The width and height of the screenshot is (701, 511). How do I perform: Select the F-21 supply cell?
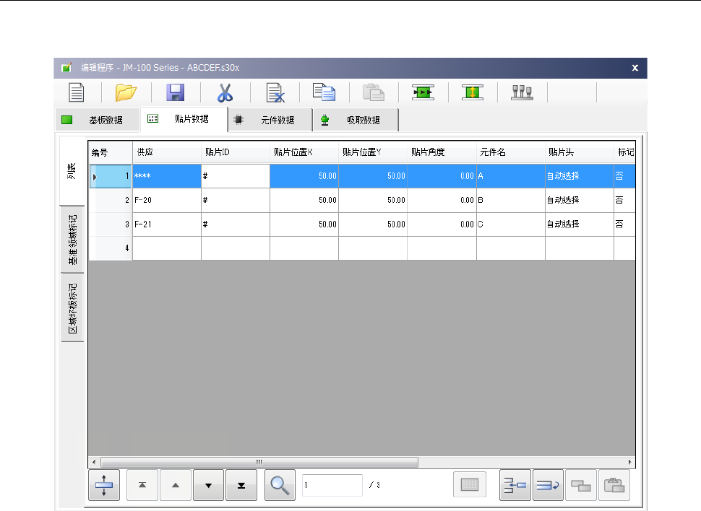(167, 224)
